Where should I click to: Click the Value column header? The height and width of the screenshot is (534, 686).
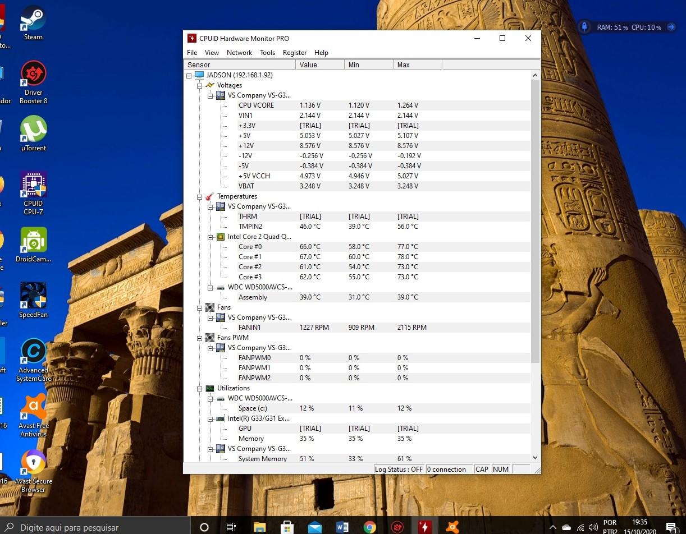320,65
